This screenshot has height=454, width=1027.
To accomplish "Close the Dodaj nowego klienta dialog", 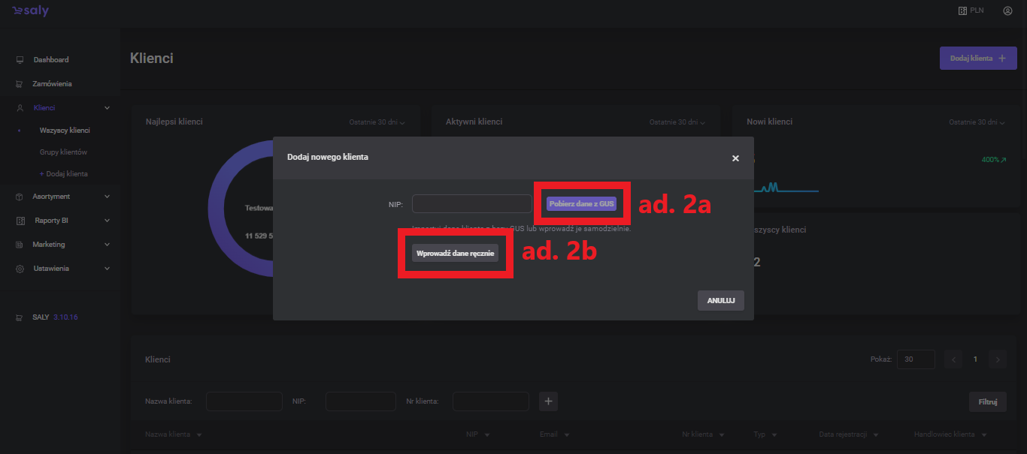I will tap(735, 158).
